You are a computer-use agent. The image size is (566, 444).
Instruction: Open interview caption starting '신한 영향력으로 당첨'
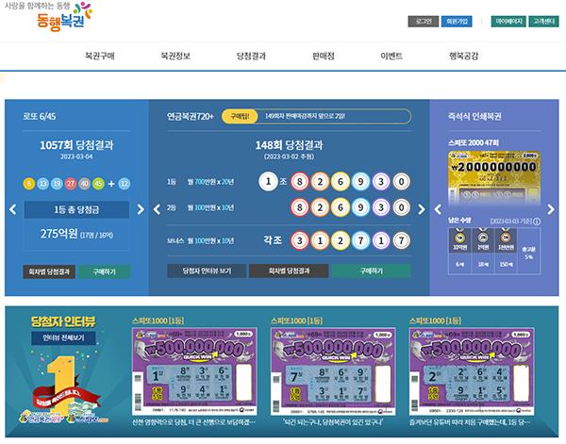[194, 422]
